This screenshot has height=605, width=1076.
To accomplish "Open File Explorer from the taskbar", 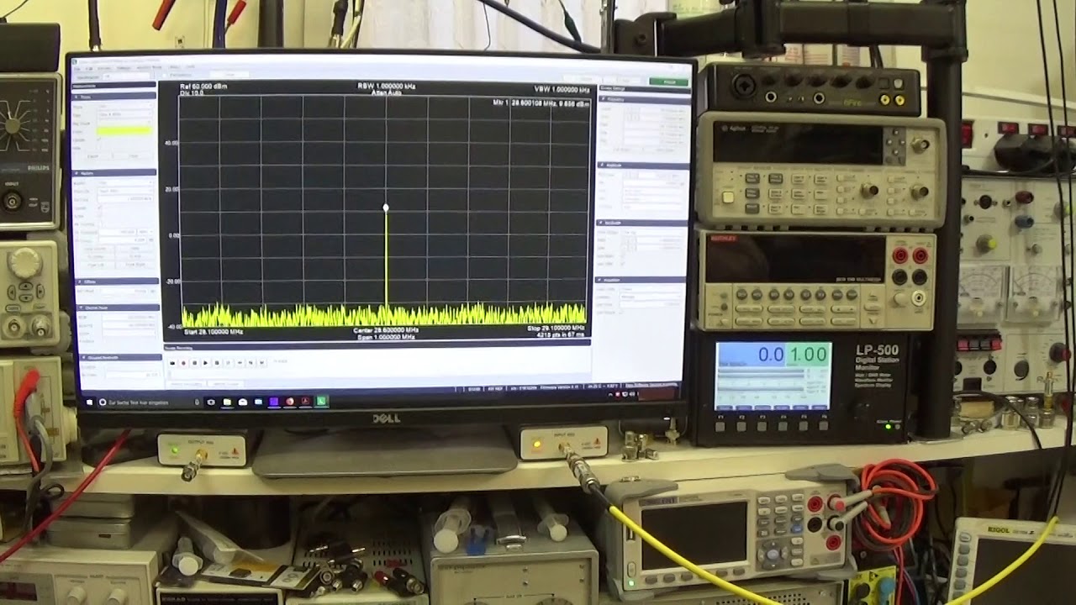I will 227,402.
